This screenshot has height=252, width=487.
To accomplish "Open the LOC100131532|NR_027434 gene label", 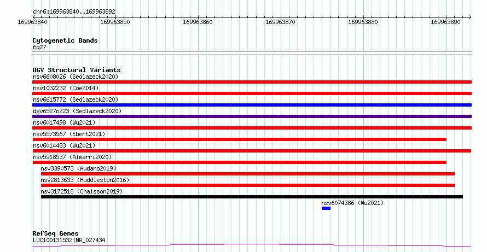I will pyautogui.click(x=69, y=240).
